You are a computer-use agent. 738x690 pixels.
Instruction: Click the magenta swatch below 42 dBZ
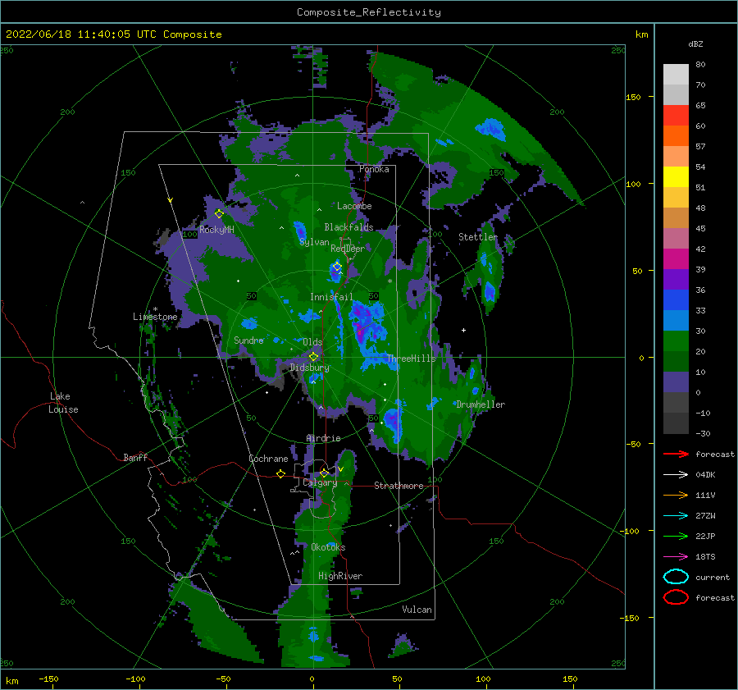[x=676, y=258]
